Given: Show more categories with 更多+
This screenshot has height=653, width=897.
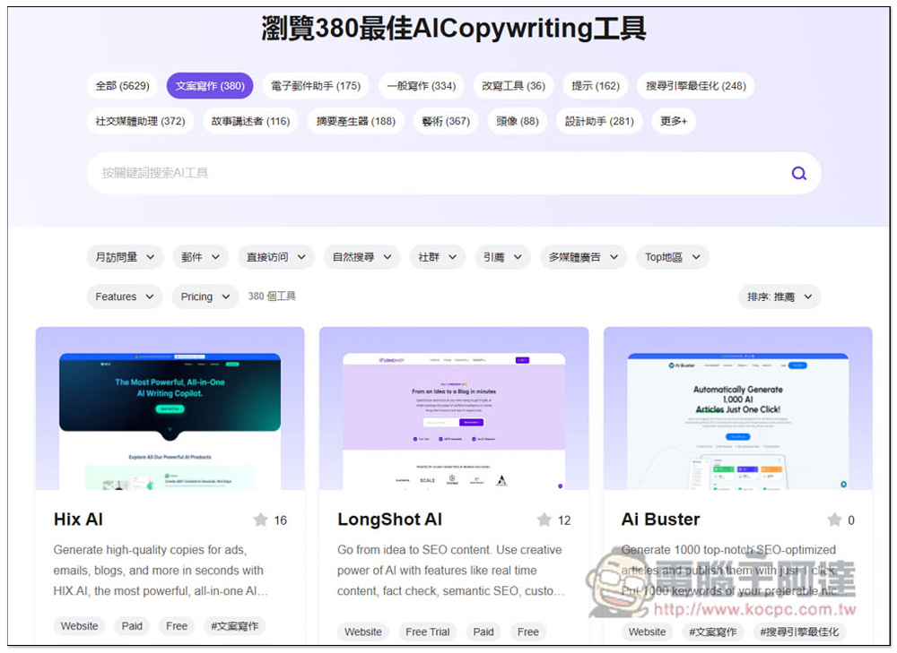Looking at the screenshot, I should pos(674,121).
